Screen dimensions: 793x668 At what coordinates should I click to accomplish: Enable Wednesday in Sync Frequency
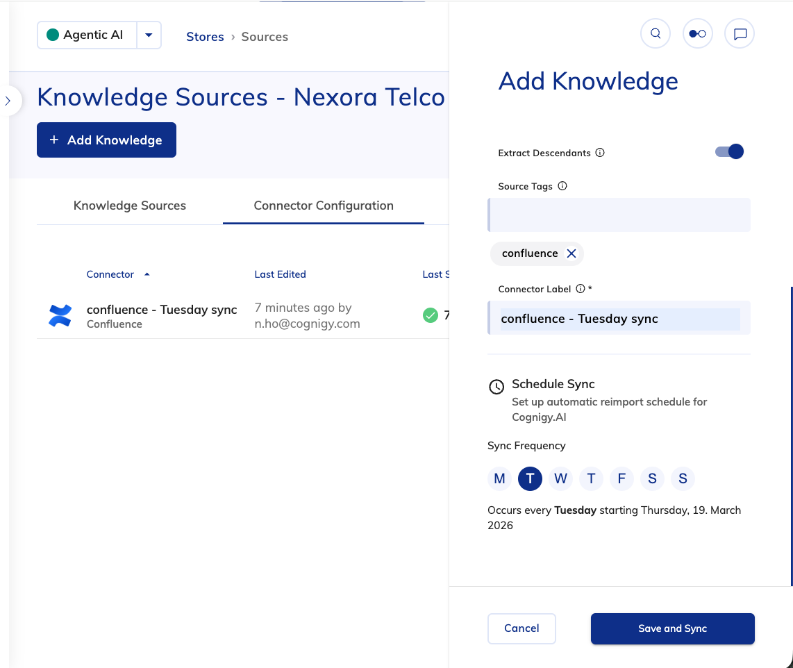(x=560, y=478)
